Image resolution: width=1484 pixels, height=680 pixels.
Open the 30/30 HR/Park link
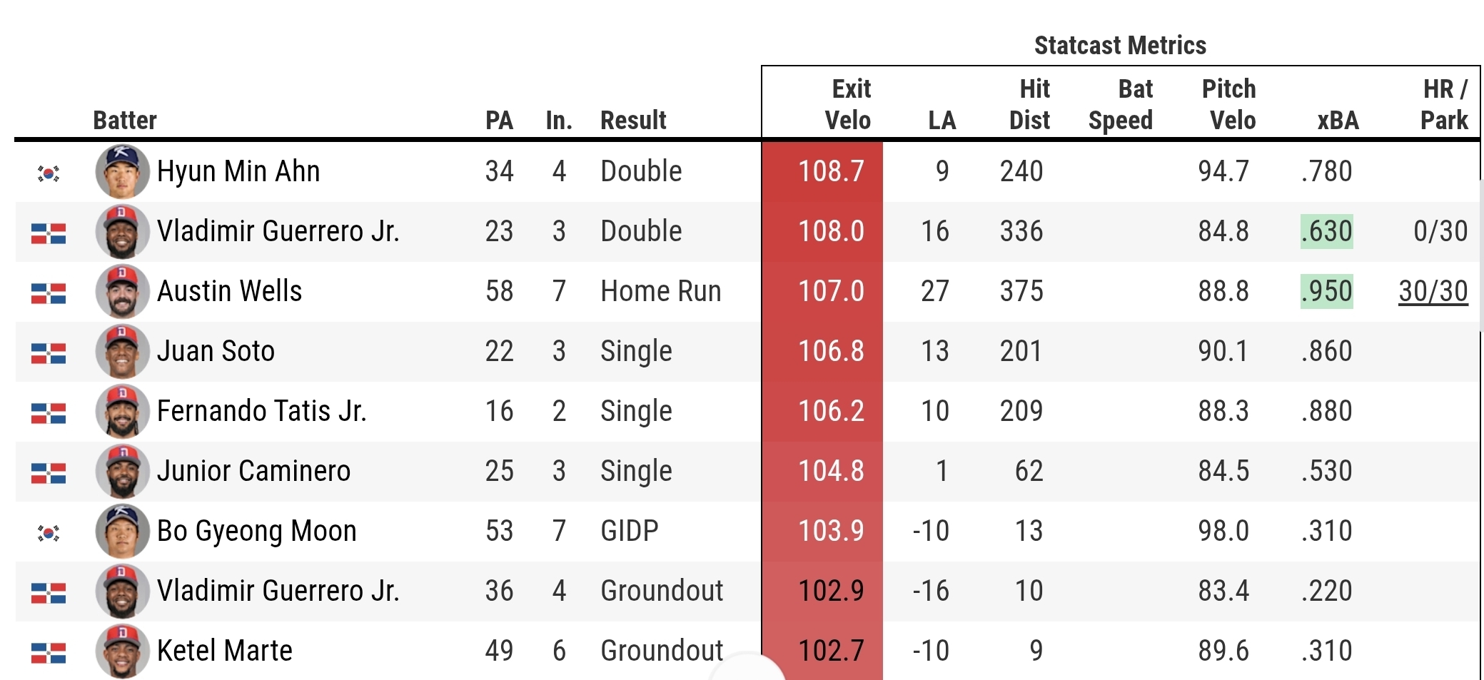click(x=1433, y=291)
